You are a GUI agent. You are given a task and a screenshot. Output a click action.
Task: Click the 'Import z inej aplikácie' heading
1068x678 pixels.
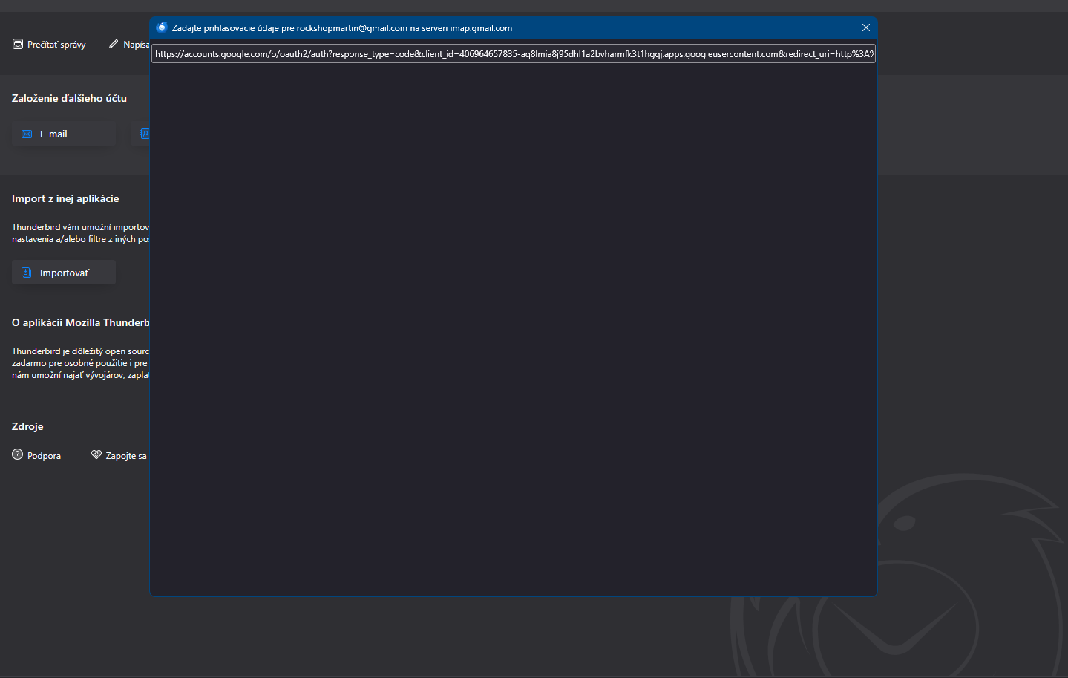[65, 198]
